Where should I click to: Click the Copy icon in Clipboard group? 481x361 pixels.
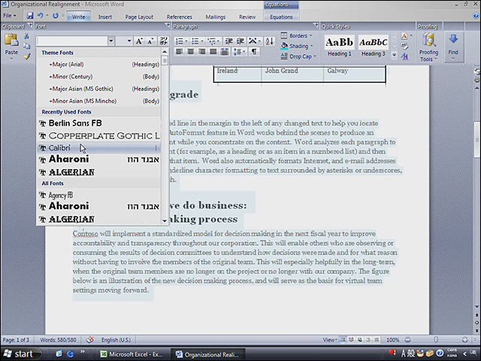[27, 46]
